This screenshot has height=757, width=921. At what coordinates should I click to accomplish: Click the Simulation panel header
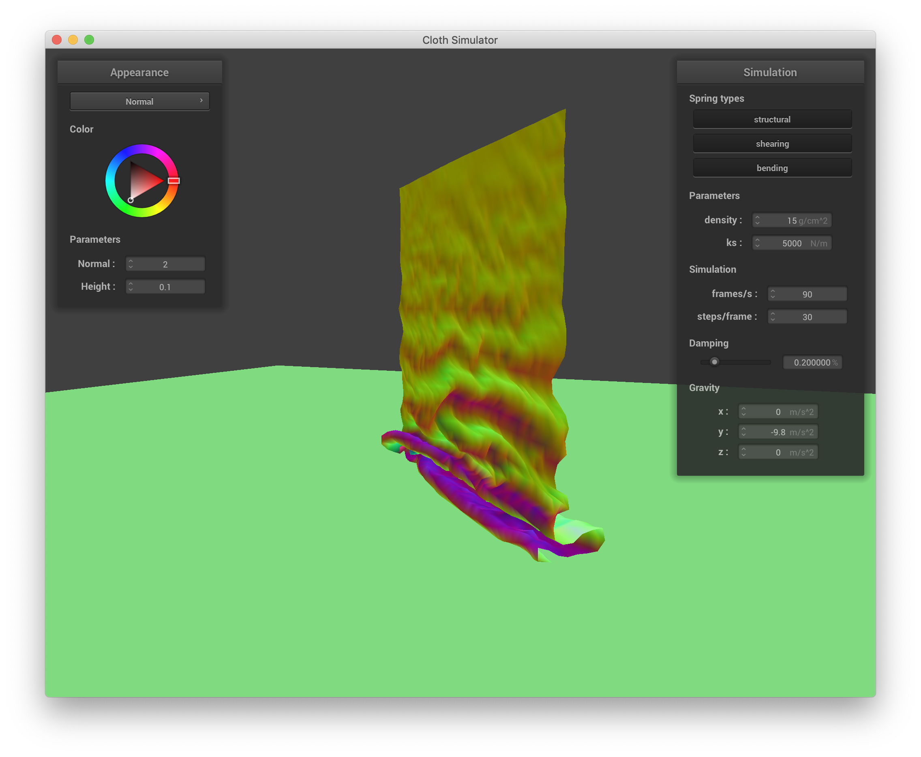770,73
